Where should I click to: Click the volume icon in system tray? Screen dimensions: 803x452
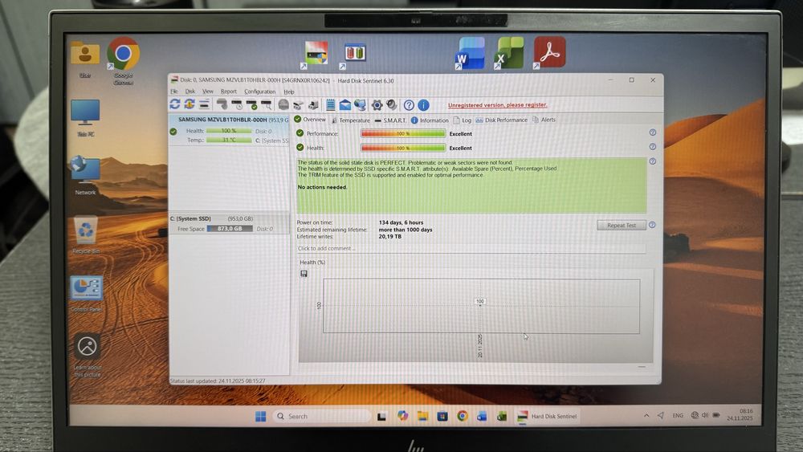705,415
